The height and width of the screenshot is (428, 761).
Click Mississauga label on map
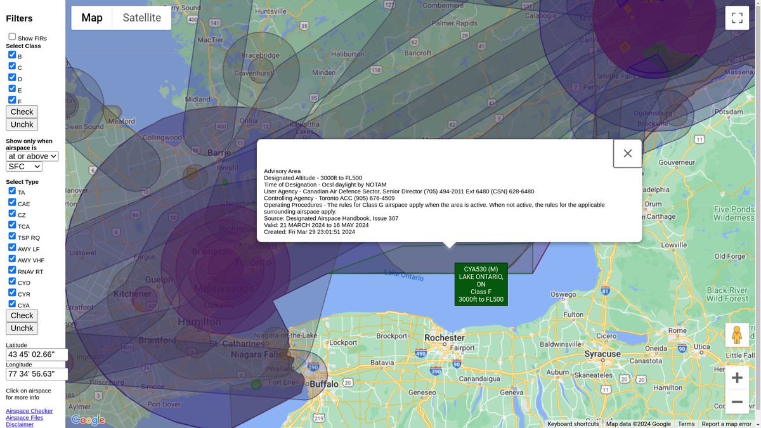pyautogui.click(x=224, y=288)
